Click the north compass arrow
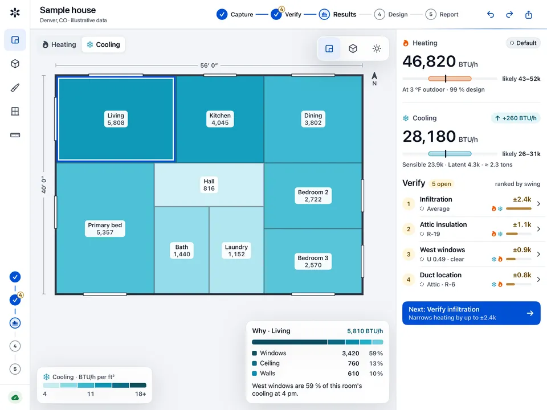The height and width of the screenshot is (410, 547). pos(374,79)
